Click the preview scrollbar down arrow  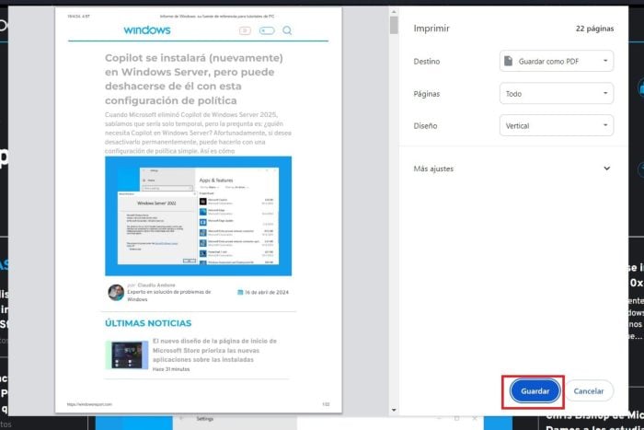(394, 410)
